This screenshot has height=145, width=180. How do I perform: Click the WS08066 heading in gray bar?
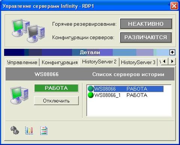tap(46, 74)
